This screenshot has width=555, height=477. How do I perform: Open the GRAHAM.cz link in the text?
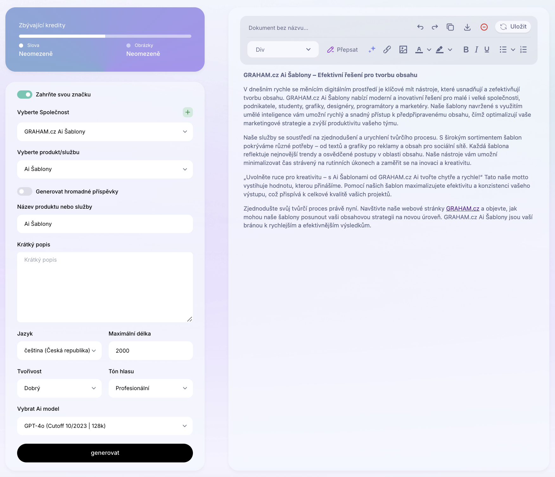(462, 209)
